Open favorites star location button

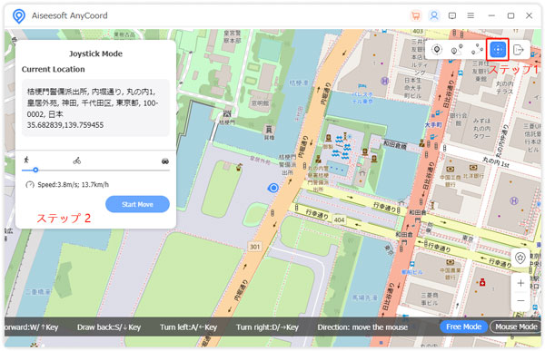pyautogui.click(x=520, y=258)
